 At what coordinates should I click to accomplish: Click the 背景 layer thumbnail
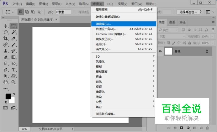[168, 51]
